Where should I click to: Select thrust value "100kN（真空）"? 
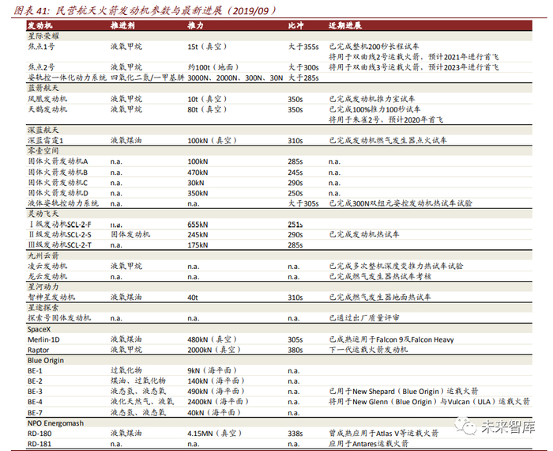[x=213, y=141]
